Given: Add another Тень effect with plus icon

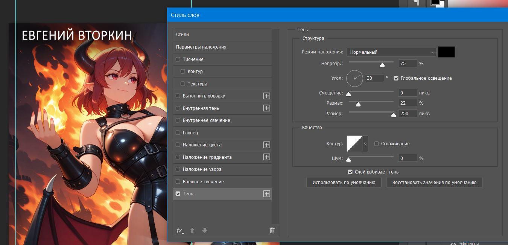Looking at the screenshot, I should [267, 194].
